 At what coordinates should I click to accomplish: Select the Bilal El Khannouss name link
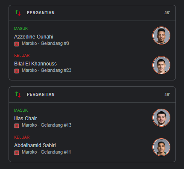coord(35,64)
